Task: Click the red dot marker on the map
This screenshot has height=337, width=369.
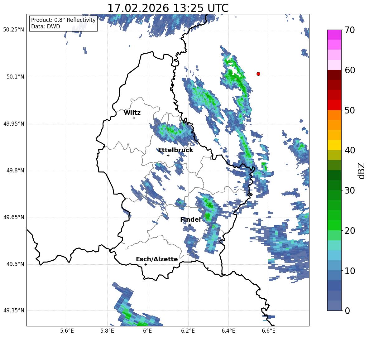Action: click(258, 74)
